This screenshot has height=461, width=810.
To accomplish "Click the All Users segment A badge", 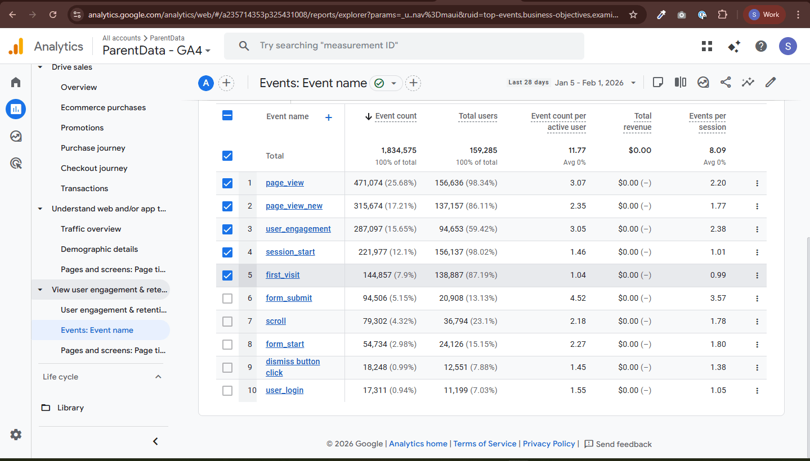I will coord(206,83).
